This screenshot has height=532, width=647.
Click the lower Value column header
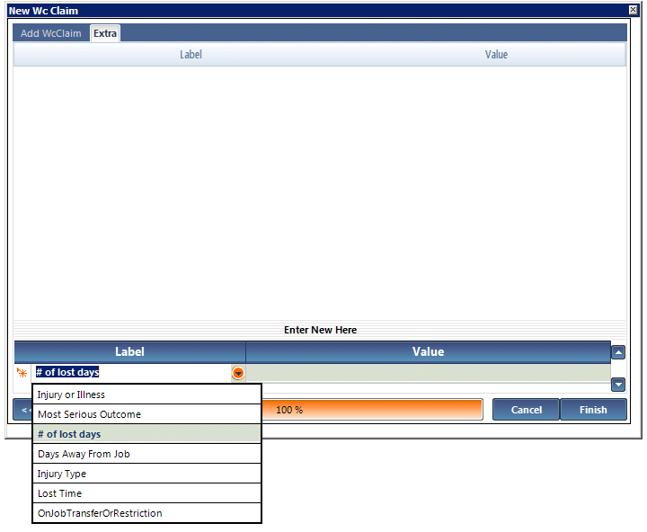pos(428,352)
